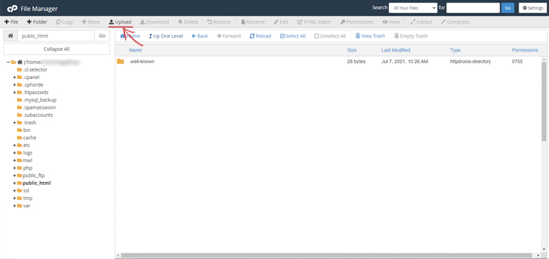Select the .well-known folder row
549x259 pixels.
coord(329,61)
